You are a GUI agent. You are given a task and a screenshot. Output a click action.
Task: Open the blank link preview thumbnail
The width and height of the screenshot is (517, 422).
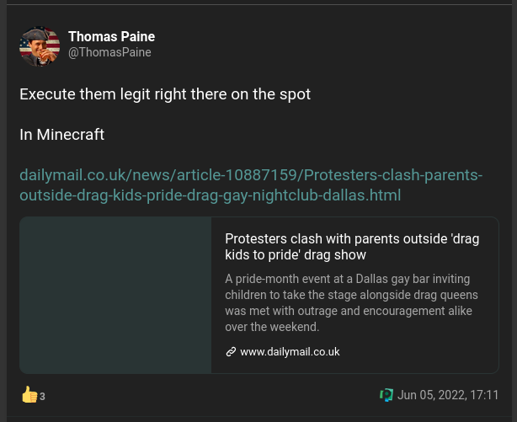(x=115, y=295)
